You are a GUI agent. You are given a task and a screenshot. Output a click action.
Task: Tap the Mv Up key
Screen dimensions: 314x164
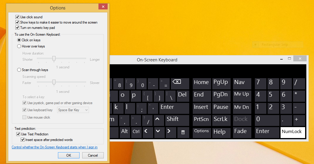(x=242, y=96)
